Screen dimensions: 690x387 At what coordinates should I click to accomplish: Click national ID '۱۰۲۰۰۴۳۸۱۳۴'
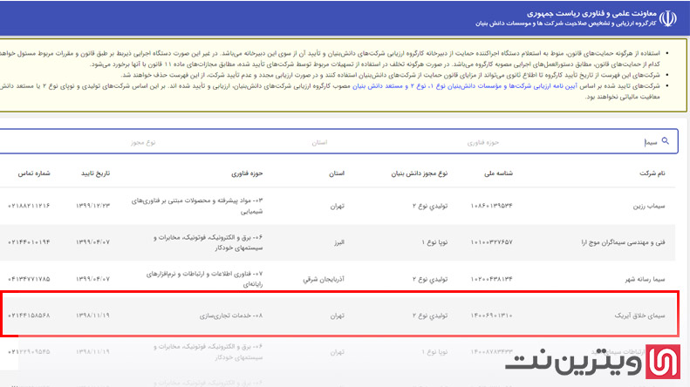pyautogui.click(x=491, y=279)
